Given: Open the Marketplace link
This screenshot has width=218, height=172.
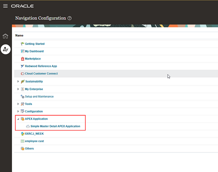Looking at the screenshot, I should pyautogui.click(x=33, y=59).
